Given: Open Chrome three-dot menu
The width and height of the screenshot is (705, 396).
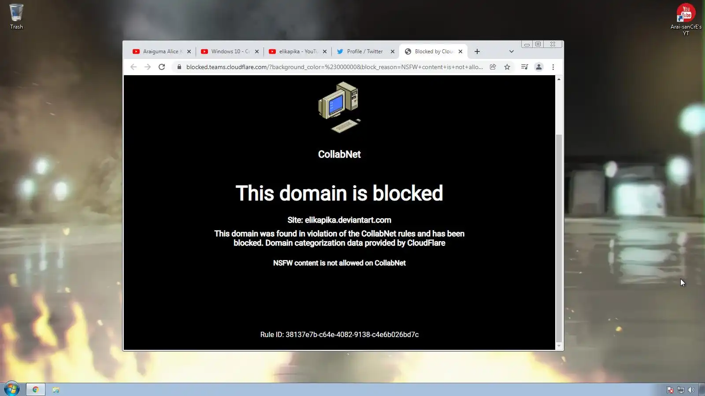Looking at the screenshot, I should click(x=553, y=67).
